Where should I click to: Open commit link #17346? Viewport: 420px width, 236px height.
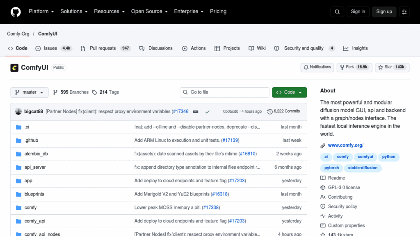(180, 111)
